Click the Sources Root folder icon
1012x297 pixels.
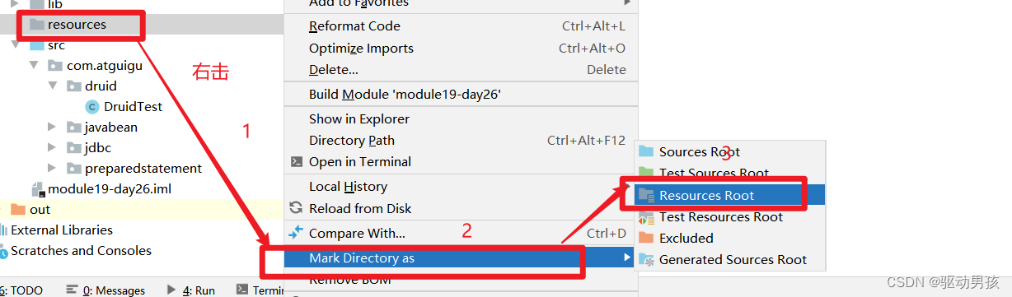[646, 151]
